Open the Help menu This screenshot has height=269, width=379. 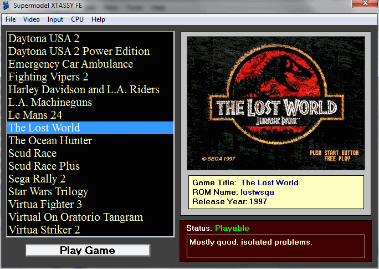98,19
